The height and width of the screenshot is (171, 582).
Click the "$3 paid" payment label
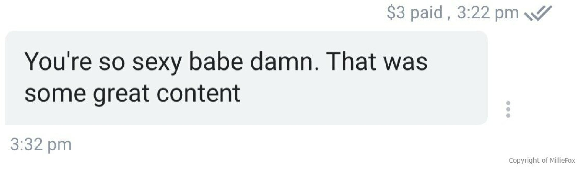click(415, 13)
